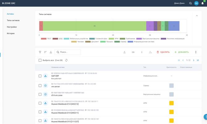
Task: Click the Носитель информации legend label
Action: pos(175,39)
